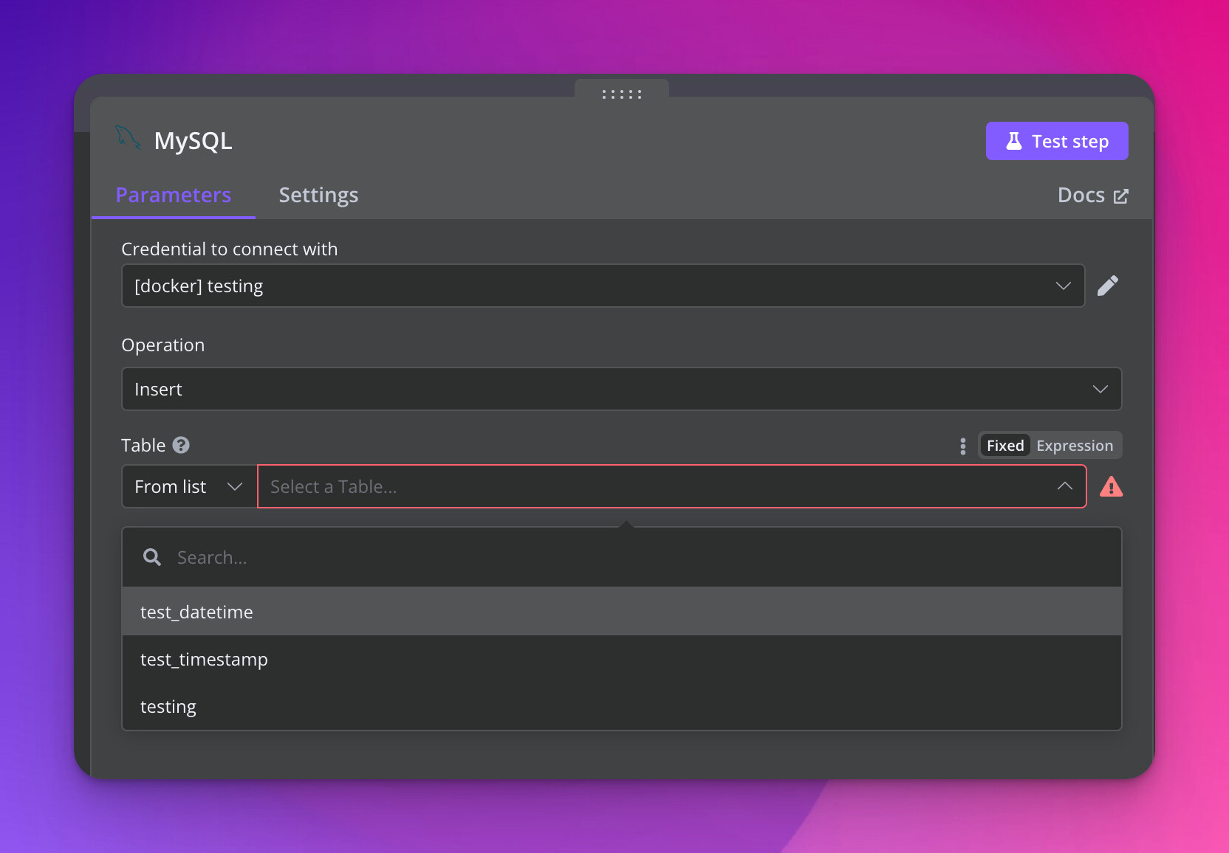Click the Test step button
This screenshot has height=853, width=1229.
click(1057, 141)
